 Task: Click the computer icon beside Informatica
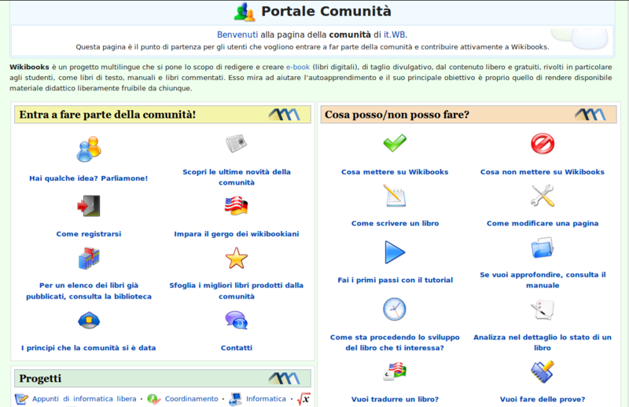coord(235,399)
